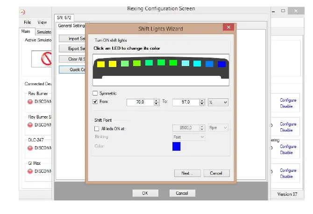The image size is (313, 214).
Task: Close the main application window
Action: [x=296, y=11]
